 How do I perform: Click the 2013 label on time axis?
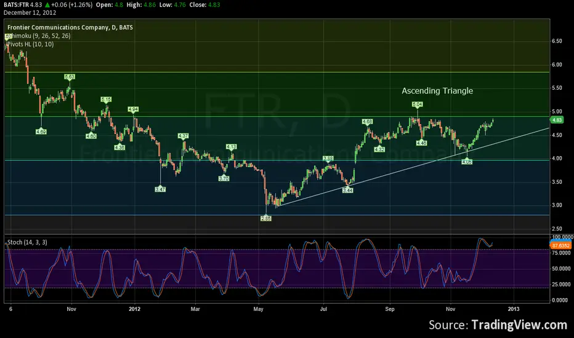513,309
